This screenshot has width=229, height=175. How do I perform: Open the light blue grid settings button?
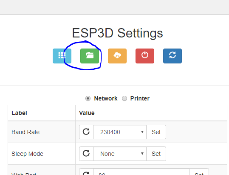pyautogui.click(x=62, y=56)
